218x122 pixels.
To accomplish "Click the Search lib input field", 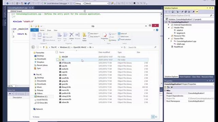I will pos(142,47).
